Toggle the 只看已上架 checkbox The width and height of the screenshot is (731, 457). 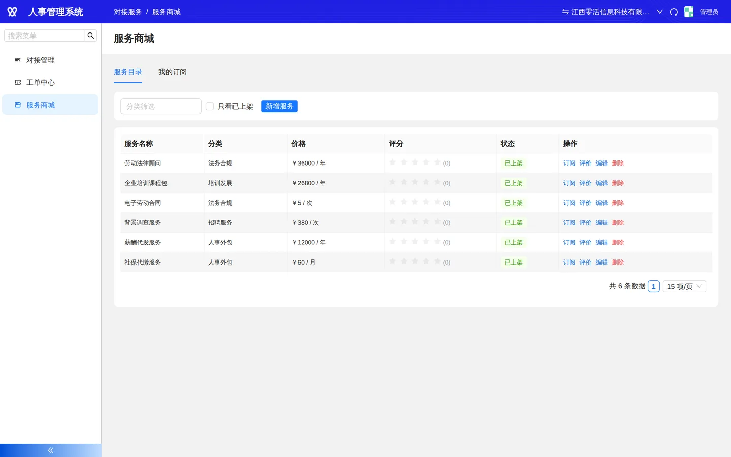(x=210, y=106)
